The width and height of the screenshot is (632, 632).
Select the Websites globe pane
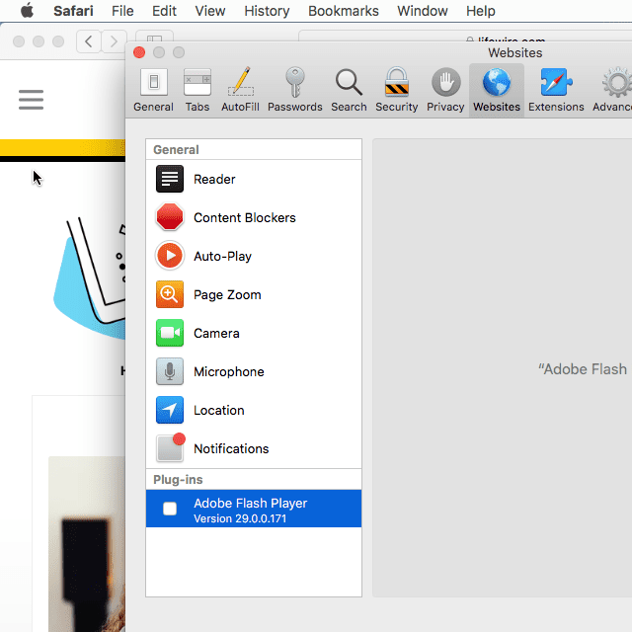click(x=497, y=90)
